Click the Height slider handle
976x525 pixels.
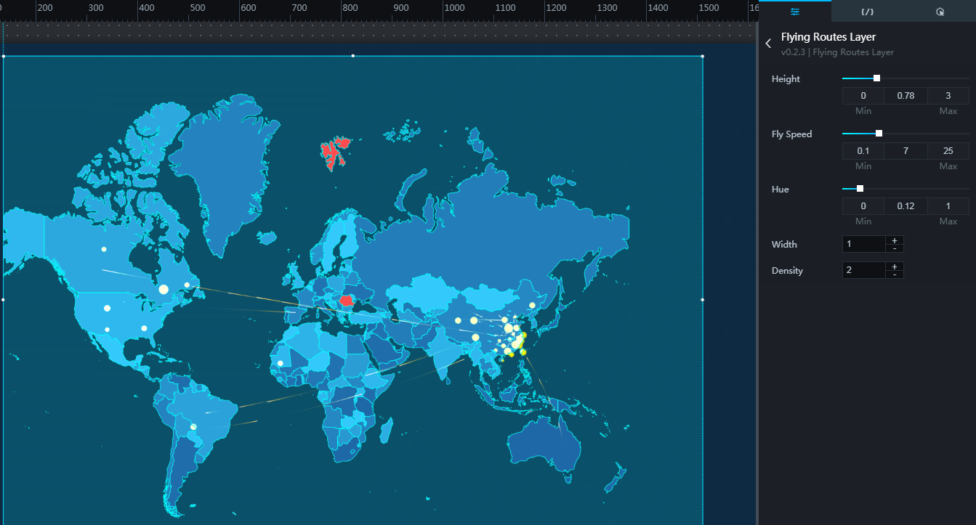coord(876,78)
